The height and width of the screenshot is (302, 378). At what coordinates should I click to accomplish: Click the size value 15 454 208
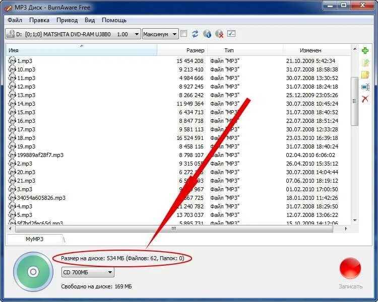coord(190,61)
